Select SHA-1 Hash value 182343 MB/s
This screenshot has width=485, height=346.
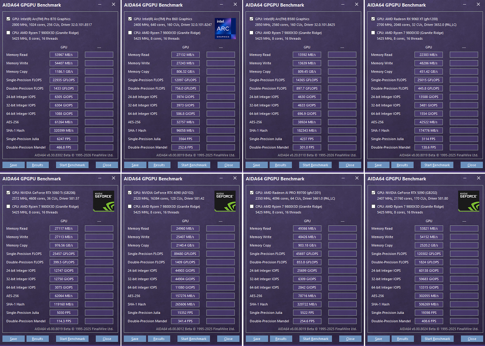pyautogui.click(x=307, y=130)
